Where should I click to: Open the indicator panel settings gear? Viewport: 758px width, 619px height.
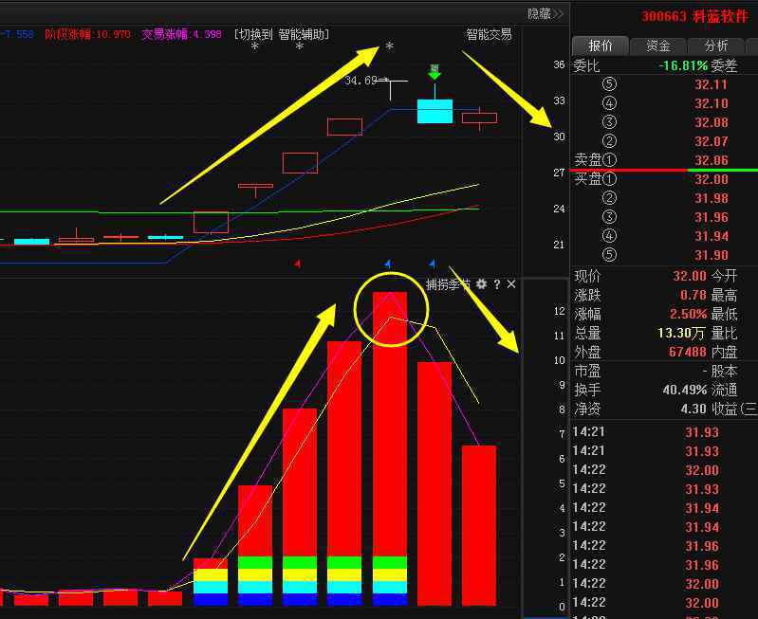coord(482,283)
